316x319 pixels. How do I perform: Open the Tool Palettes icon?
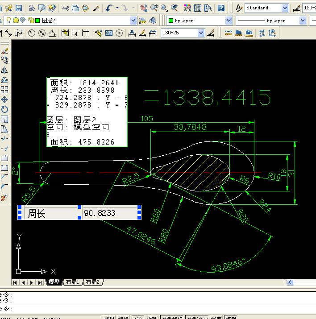[208, 8]
